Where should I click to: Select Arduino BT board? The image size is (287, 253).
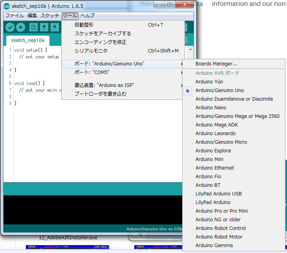(x=234, y=185)
